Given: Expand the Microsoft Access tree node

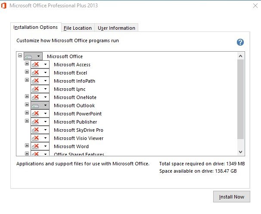Looking at the screenshot, I should [27, 64].
